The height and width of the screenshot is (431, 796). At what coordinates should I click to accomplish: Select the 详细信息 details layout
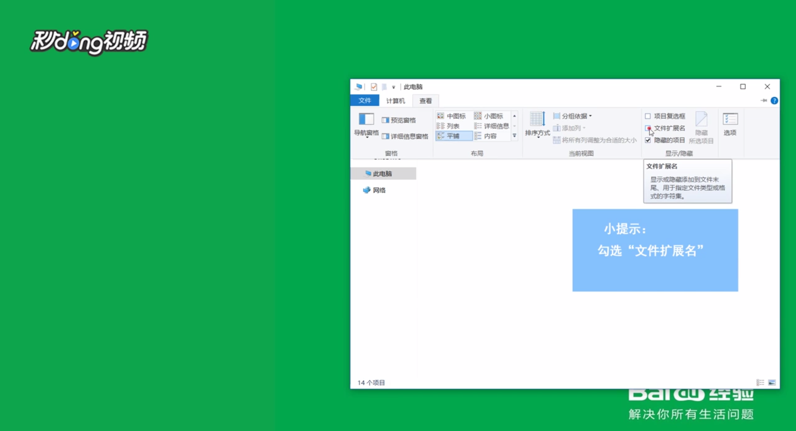point(492,126)
